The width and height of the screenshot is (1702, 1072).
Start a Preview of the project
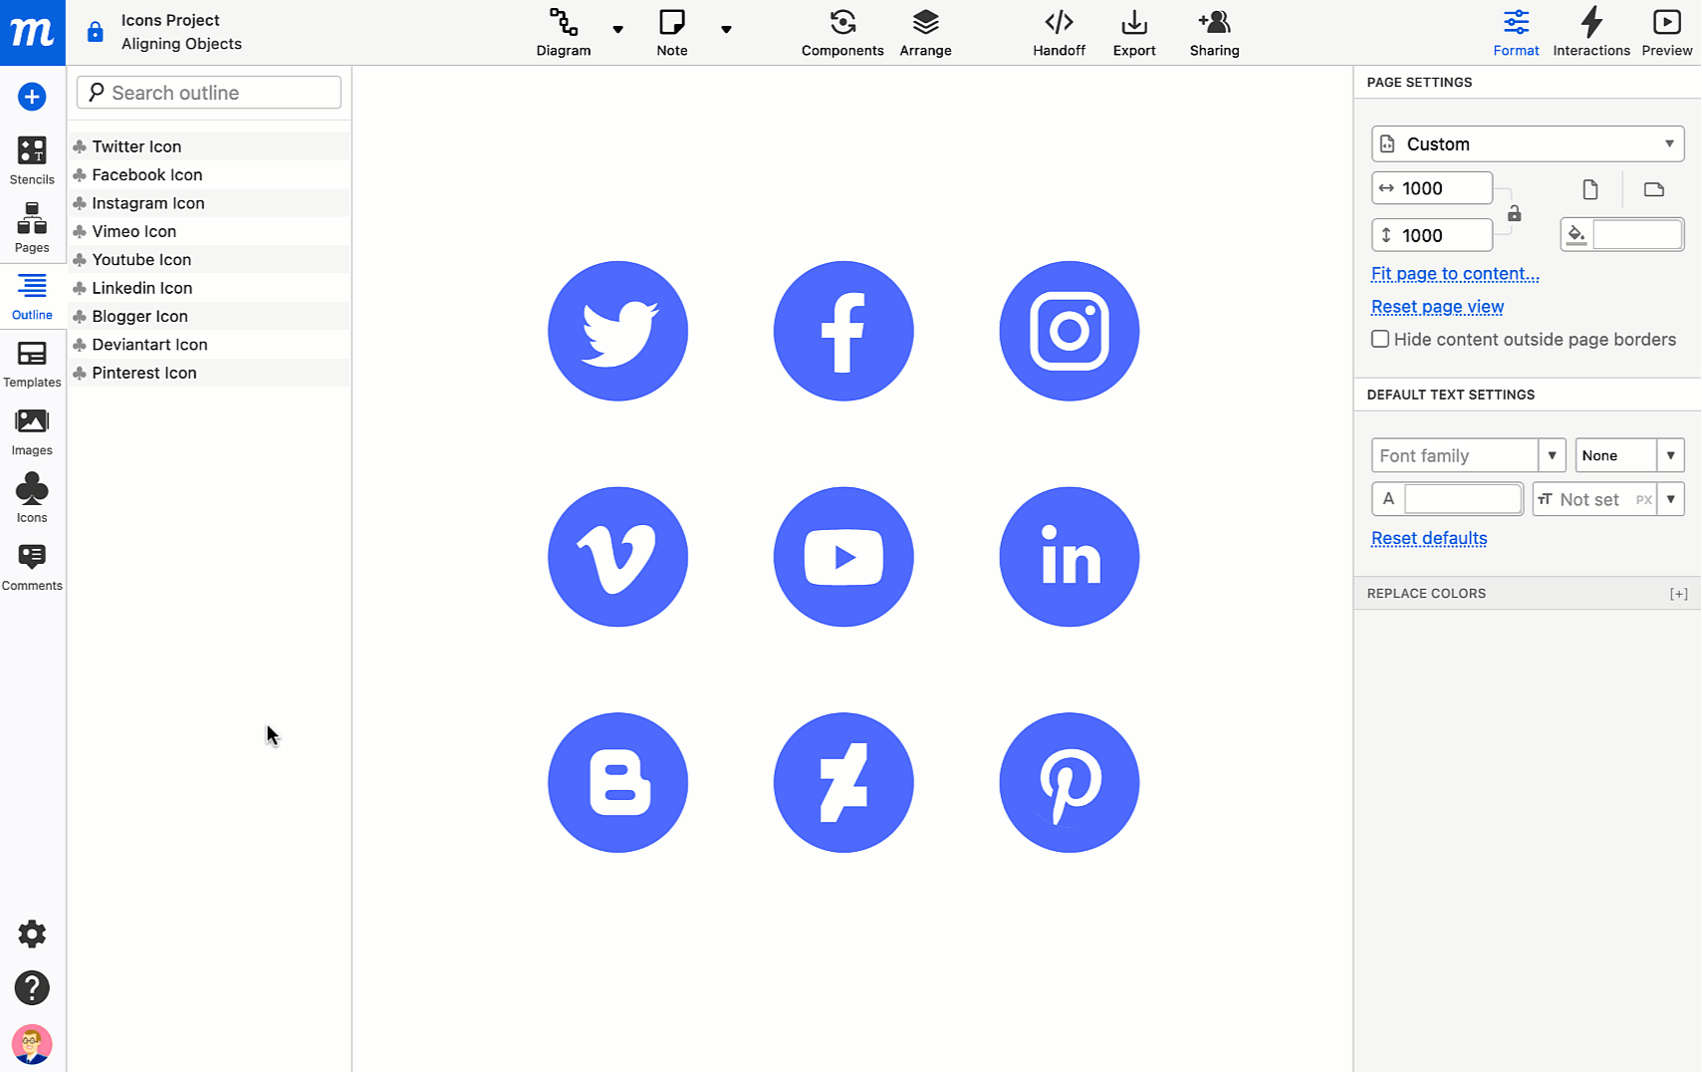click(x=1666, y=32)
